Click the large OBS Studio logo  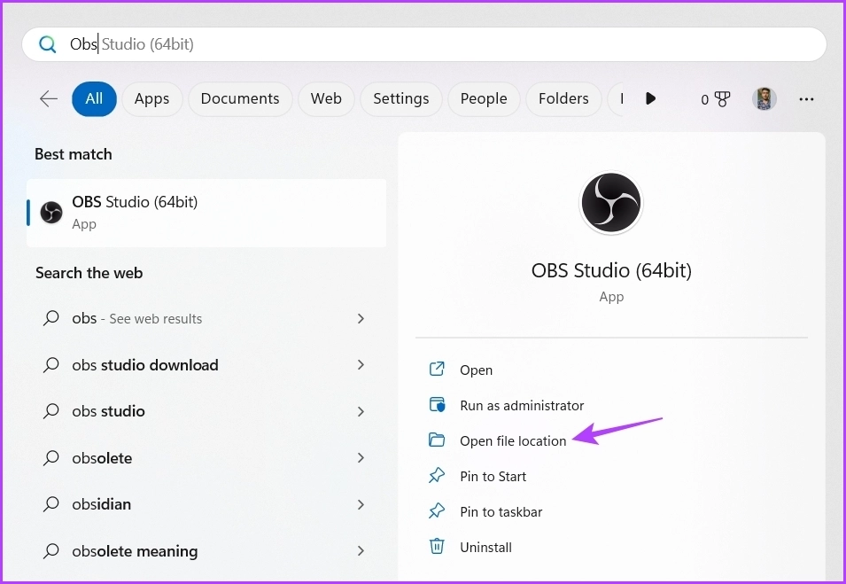pyautogui.click(x=610, y=202)
